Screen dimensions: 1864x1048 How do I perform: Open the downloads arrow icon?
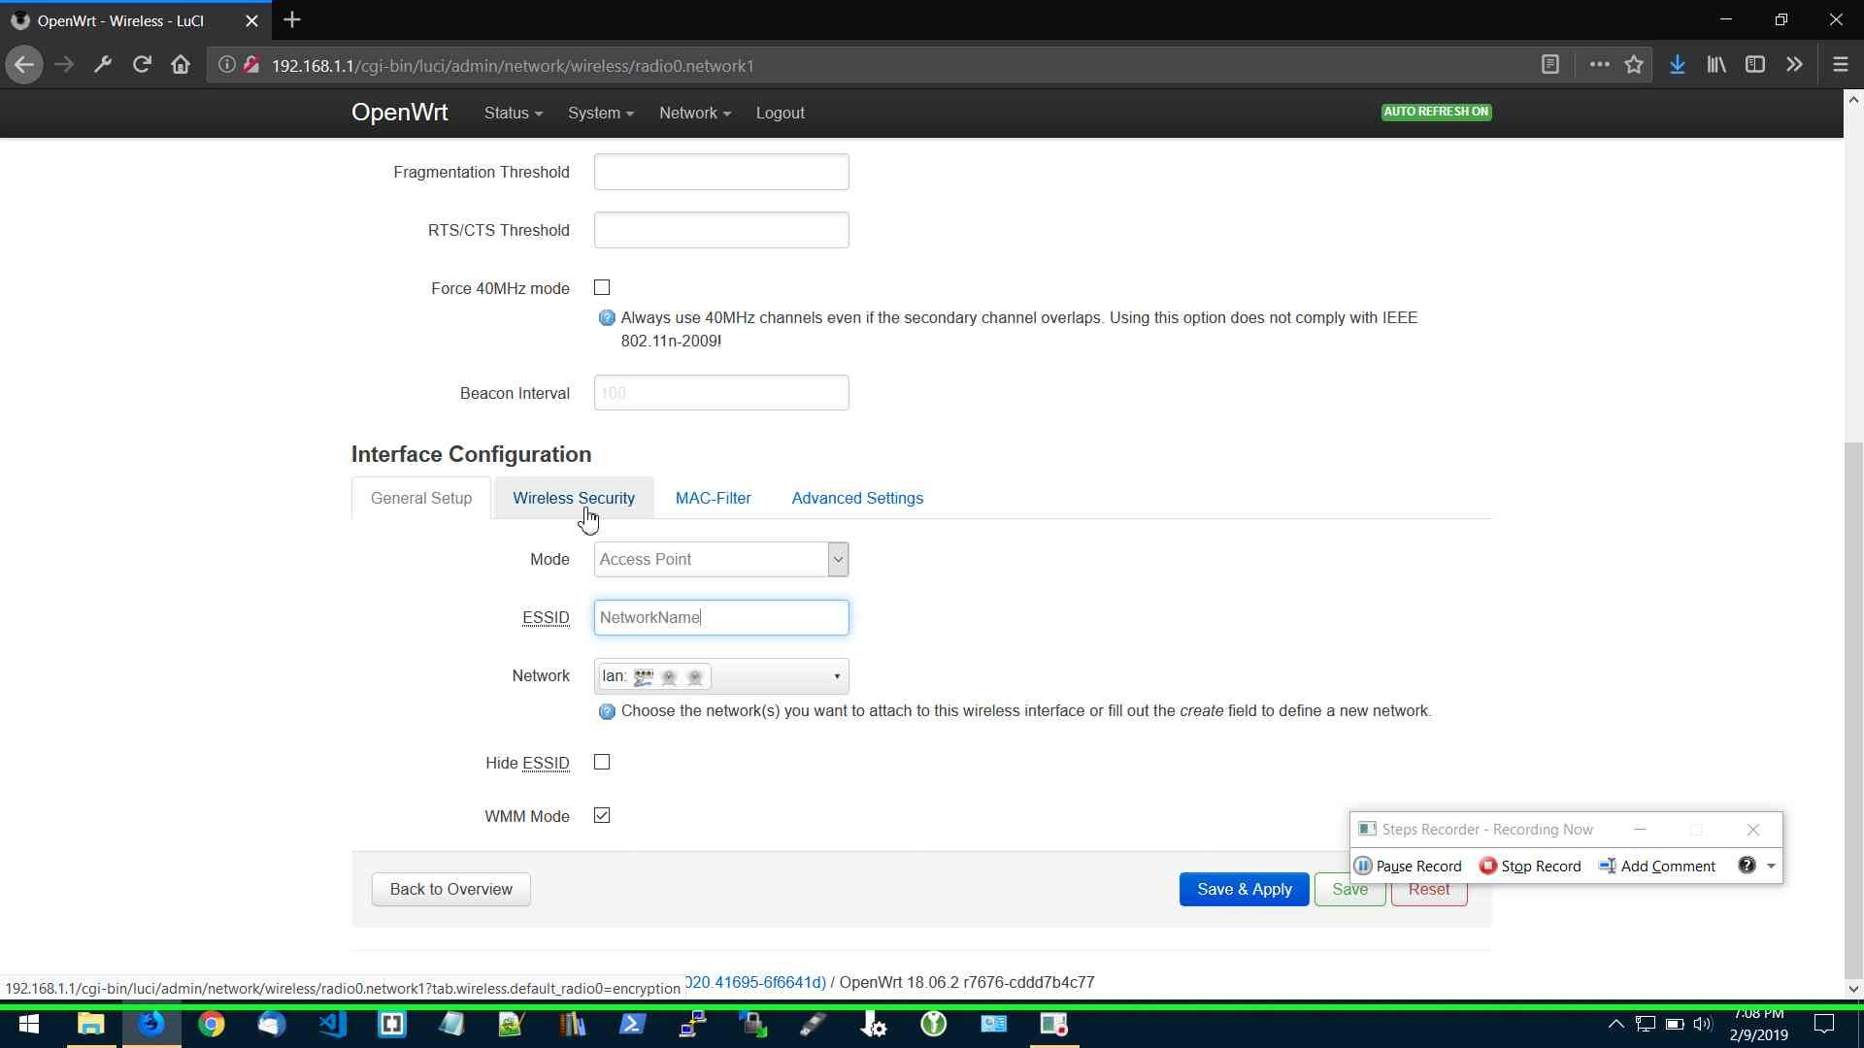tap(1677, 65)
